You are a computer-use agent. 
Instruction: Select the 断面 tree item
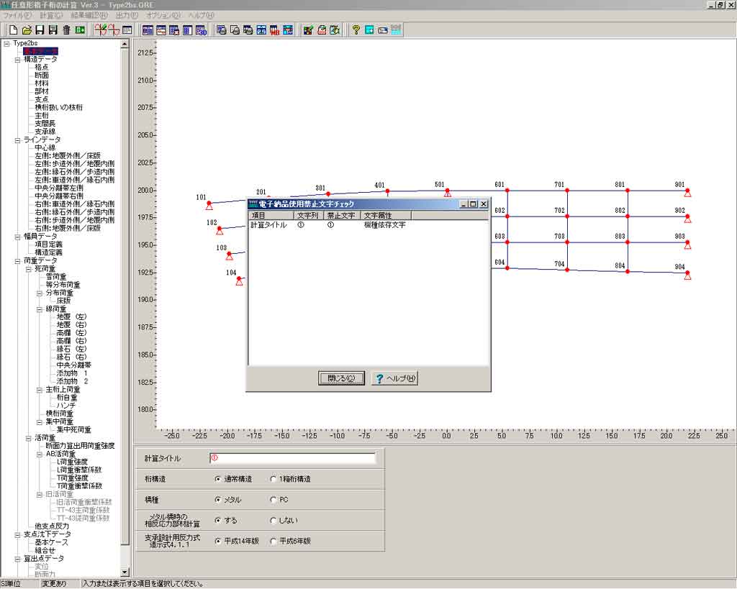tap(41, 76)
